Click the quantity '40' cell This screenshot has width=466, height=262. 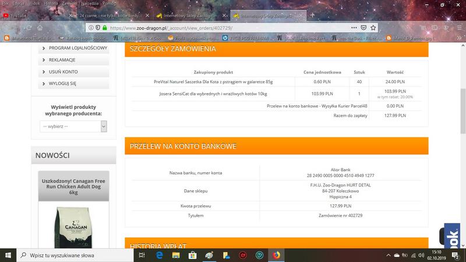coord(359,82)
